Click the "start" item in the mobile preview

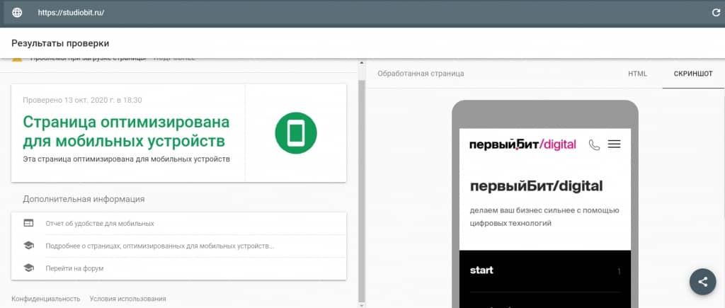pyautogui.click(x=481, y=270)
